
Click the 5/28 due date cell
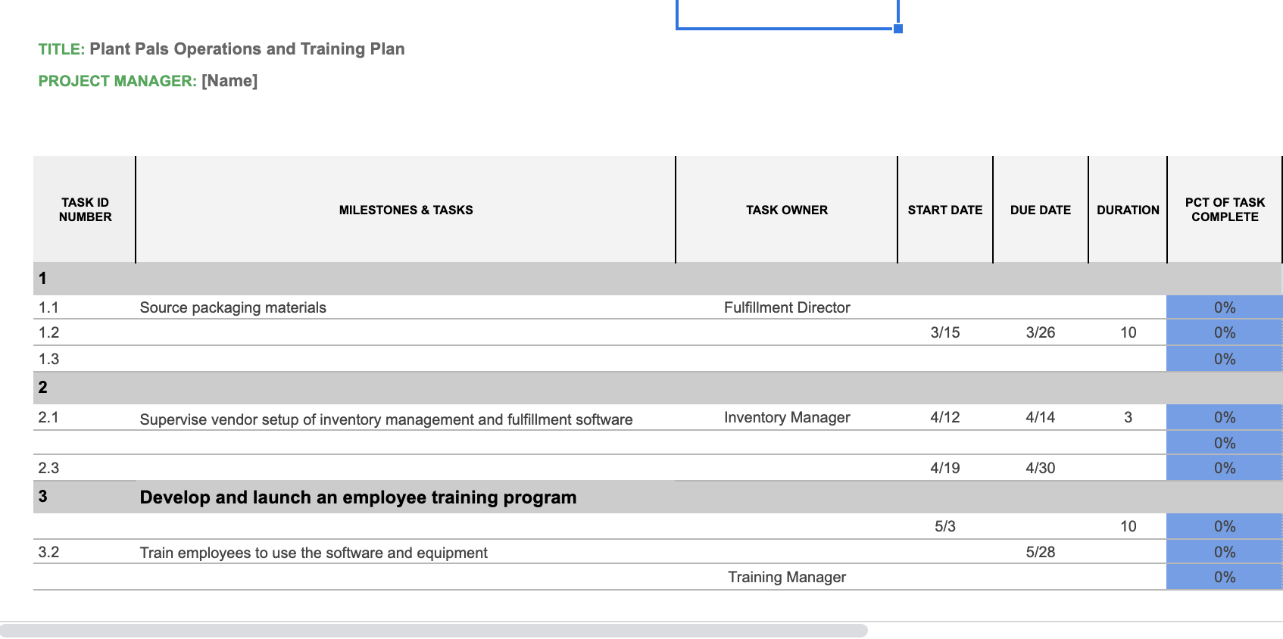1041,552
